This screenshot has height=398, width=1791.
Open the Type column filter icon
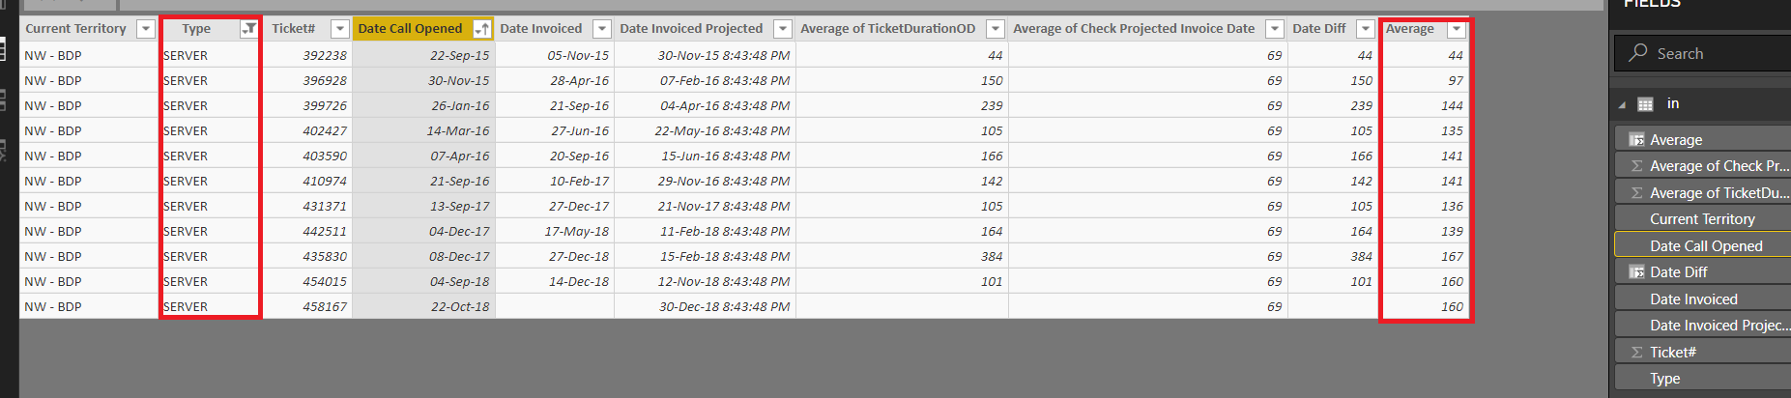pos(248,29)
